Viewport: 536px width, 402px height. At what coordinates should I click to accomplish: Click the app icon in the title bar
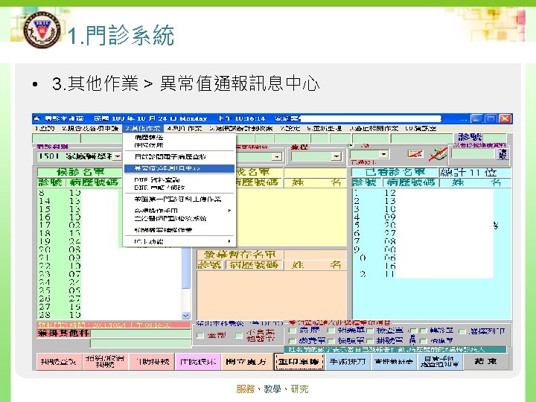click(x=37, y=118)
